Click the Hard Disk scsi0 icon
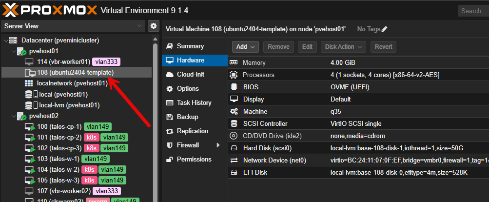The image size is (489, 202). point(234,148)
